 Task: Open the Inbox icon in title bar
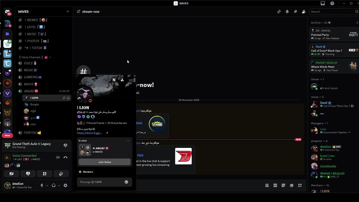click(323, 3)
